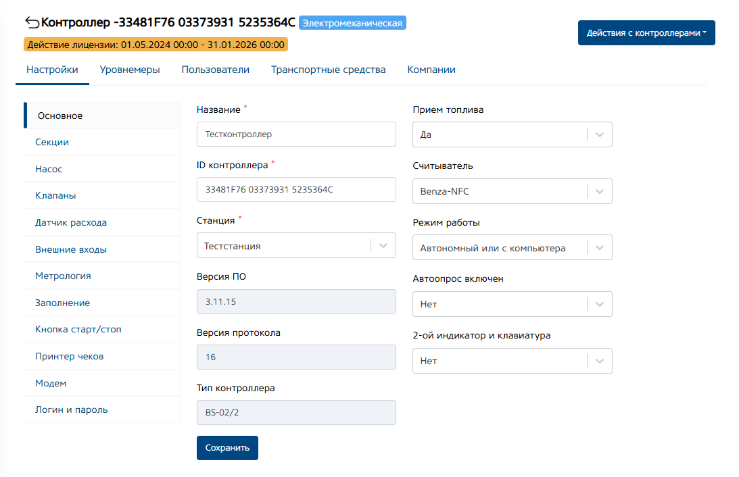Click the Название input field
Image resolution: width=739 pixels, height=477 pixels.
click(x=296, y=134)
